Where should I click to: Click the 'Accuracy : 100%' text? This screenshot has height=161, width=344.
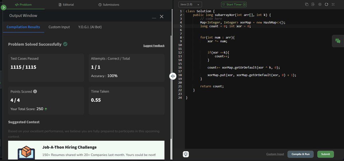coord(104,76)
